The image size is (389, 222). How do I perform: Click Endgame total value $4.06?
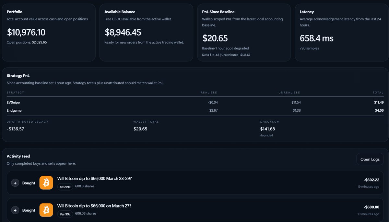pos(379,110)
